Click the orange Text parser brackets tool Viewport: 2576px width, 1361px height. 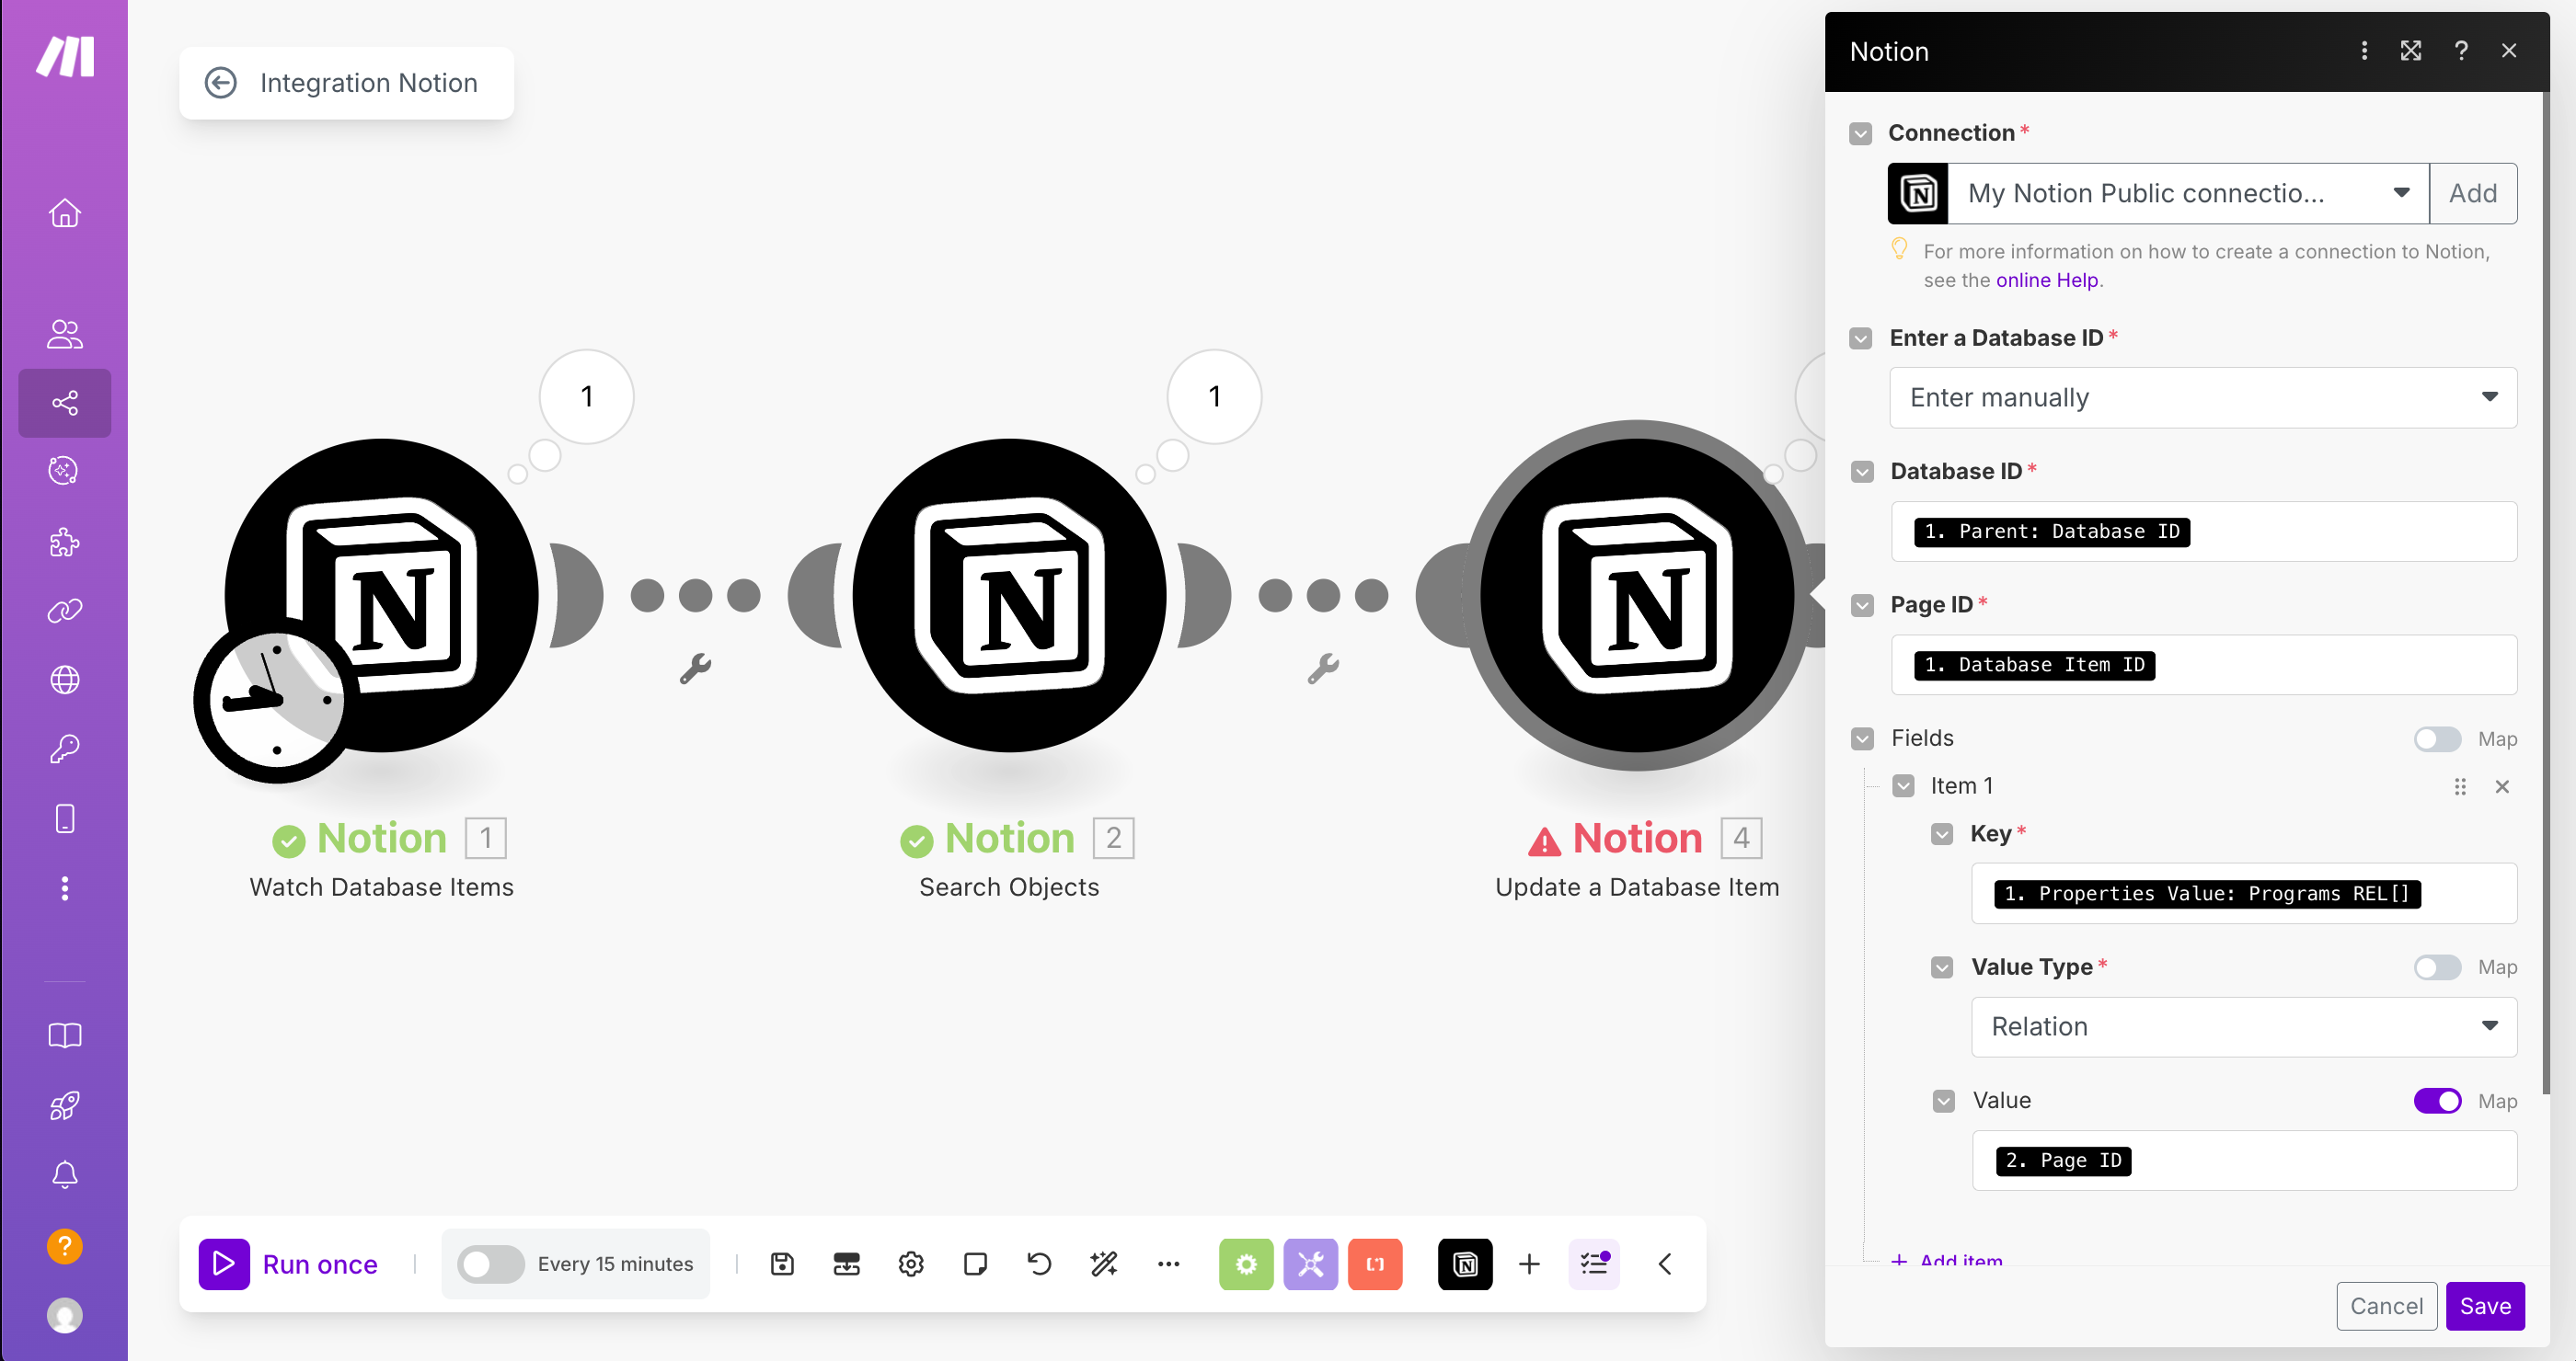click(1375, 1264)
